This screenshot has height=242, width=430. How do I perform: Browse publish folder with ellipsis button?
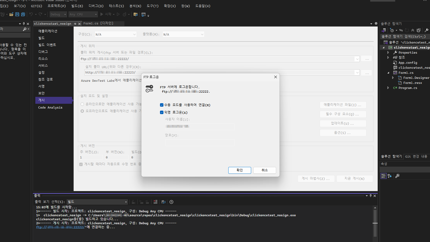[x=367, y=59]
